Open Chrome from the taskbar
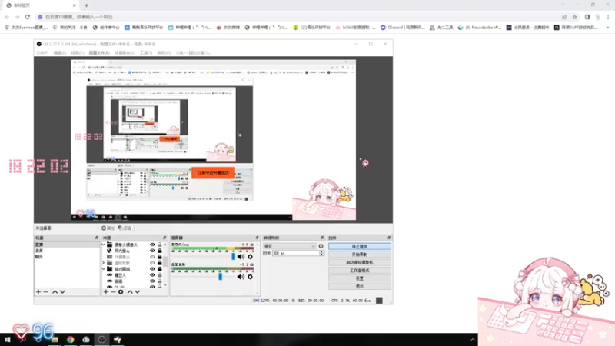Screen dimensions: 615x346 click(x=70, y=340)
